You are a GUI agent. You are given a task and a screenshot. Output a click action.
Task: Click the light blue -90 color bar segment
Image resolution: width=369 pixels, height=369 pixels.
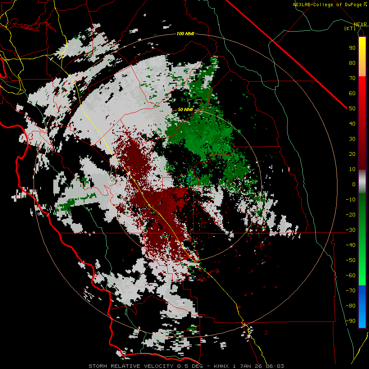point(362,319)
